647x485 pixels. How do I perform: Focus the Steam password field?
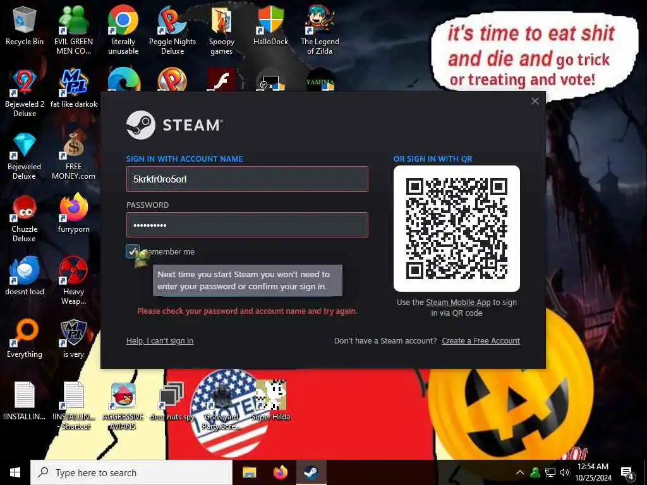point(247,225)
